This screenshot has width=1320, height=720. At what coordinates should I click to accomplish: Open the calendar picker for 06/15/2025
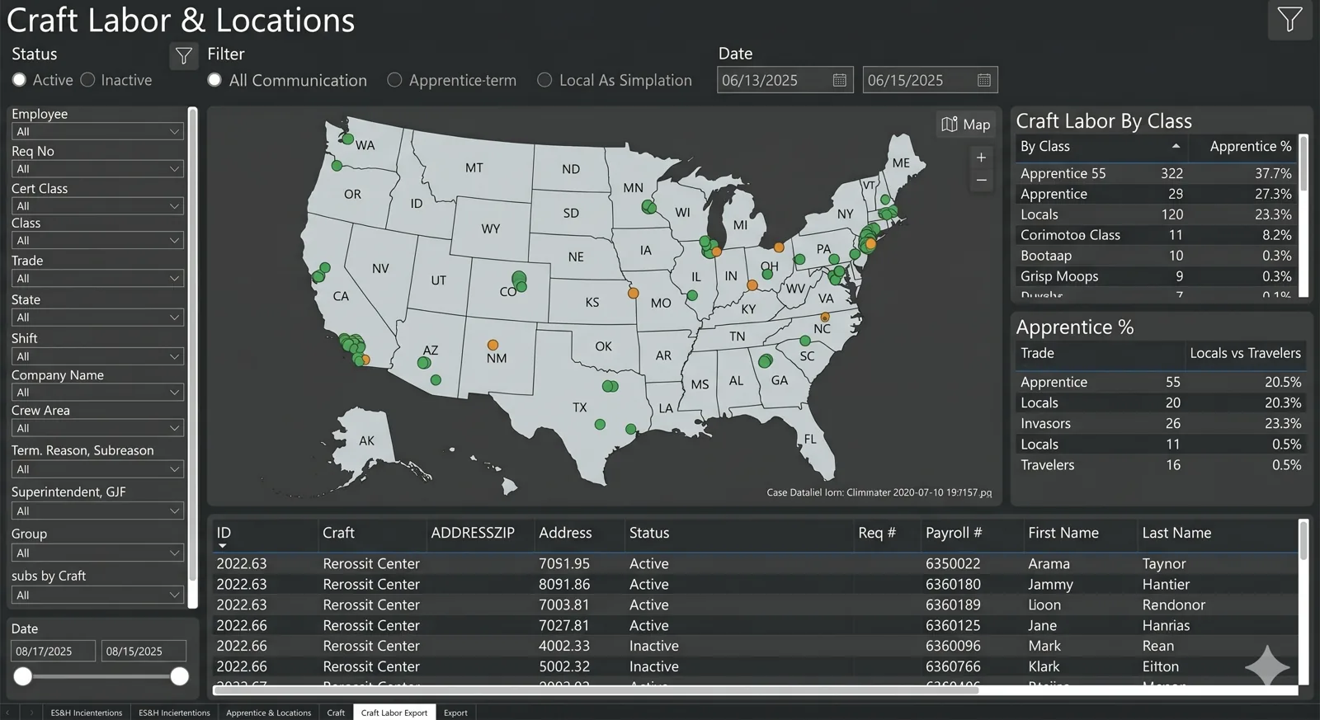984,80
